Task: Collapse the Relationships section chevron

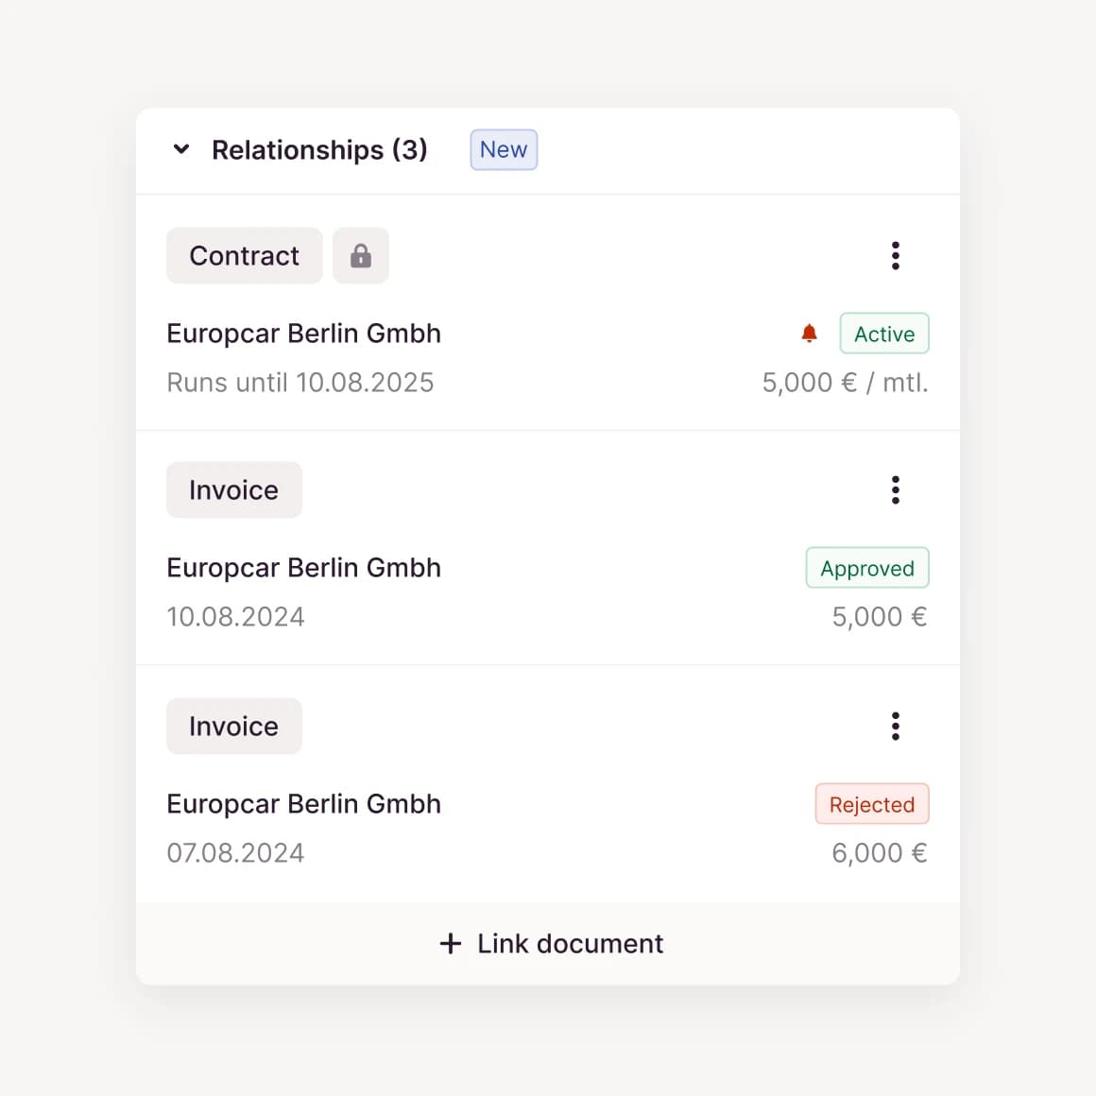Action: pyautogui.click(x=181, y=149)
